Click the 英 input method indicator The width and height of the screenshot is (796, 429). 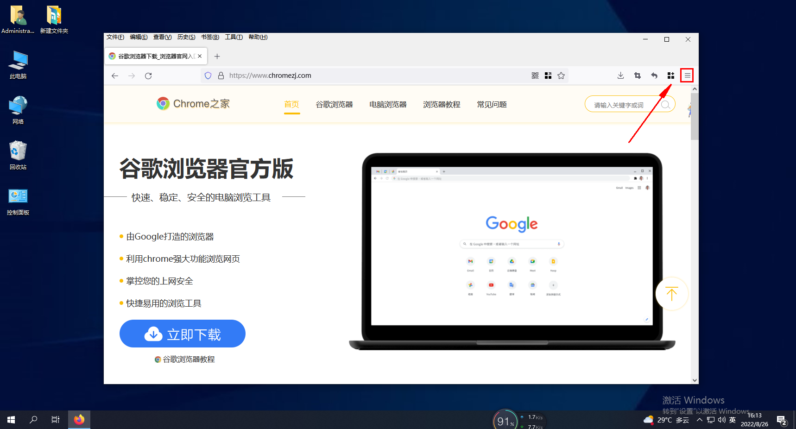click(733, 420)
